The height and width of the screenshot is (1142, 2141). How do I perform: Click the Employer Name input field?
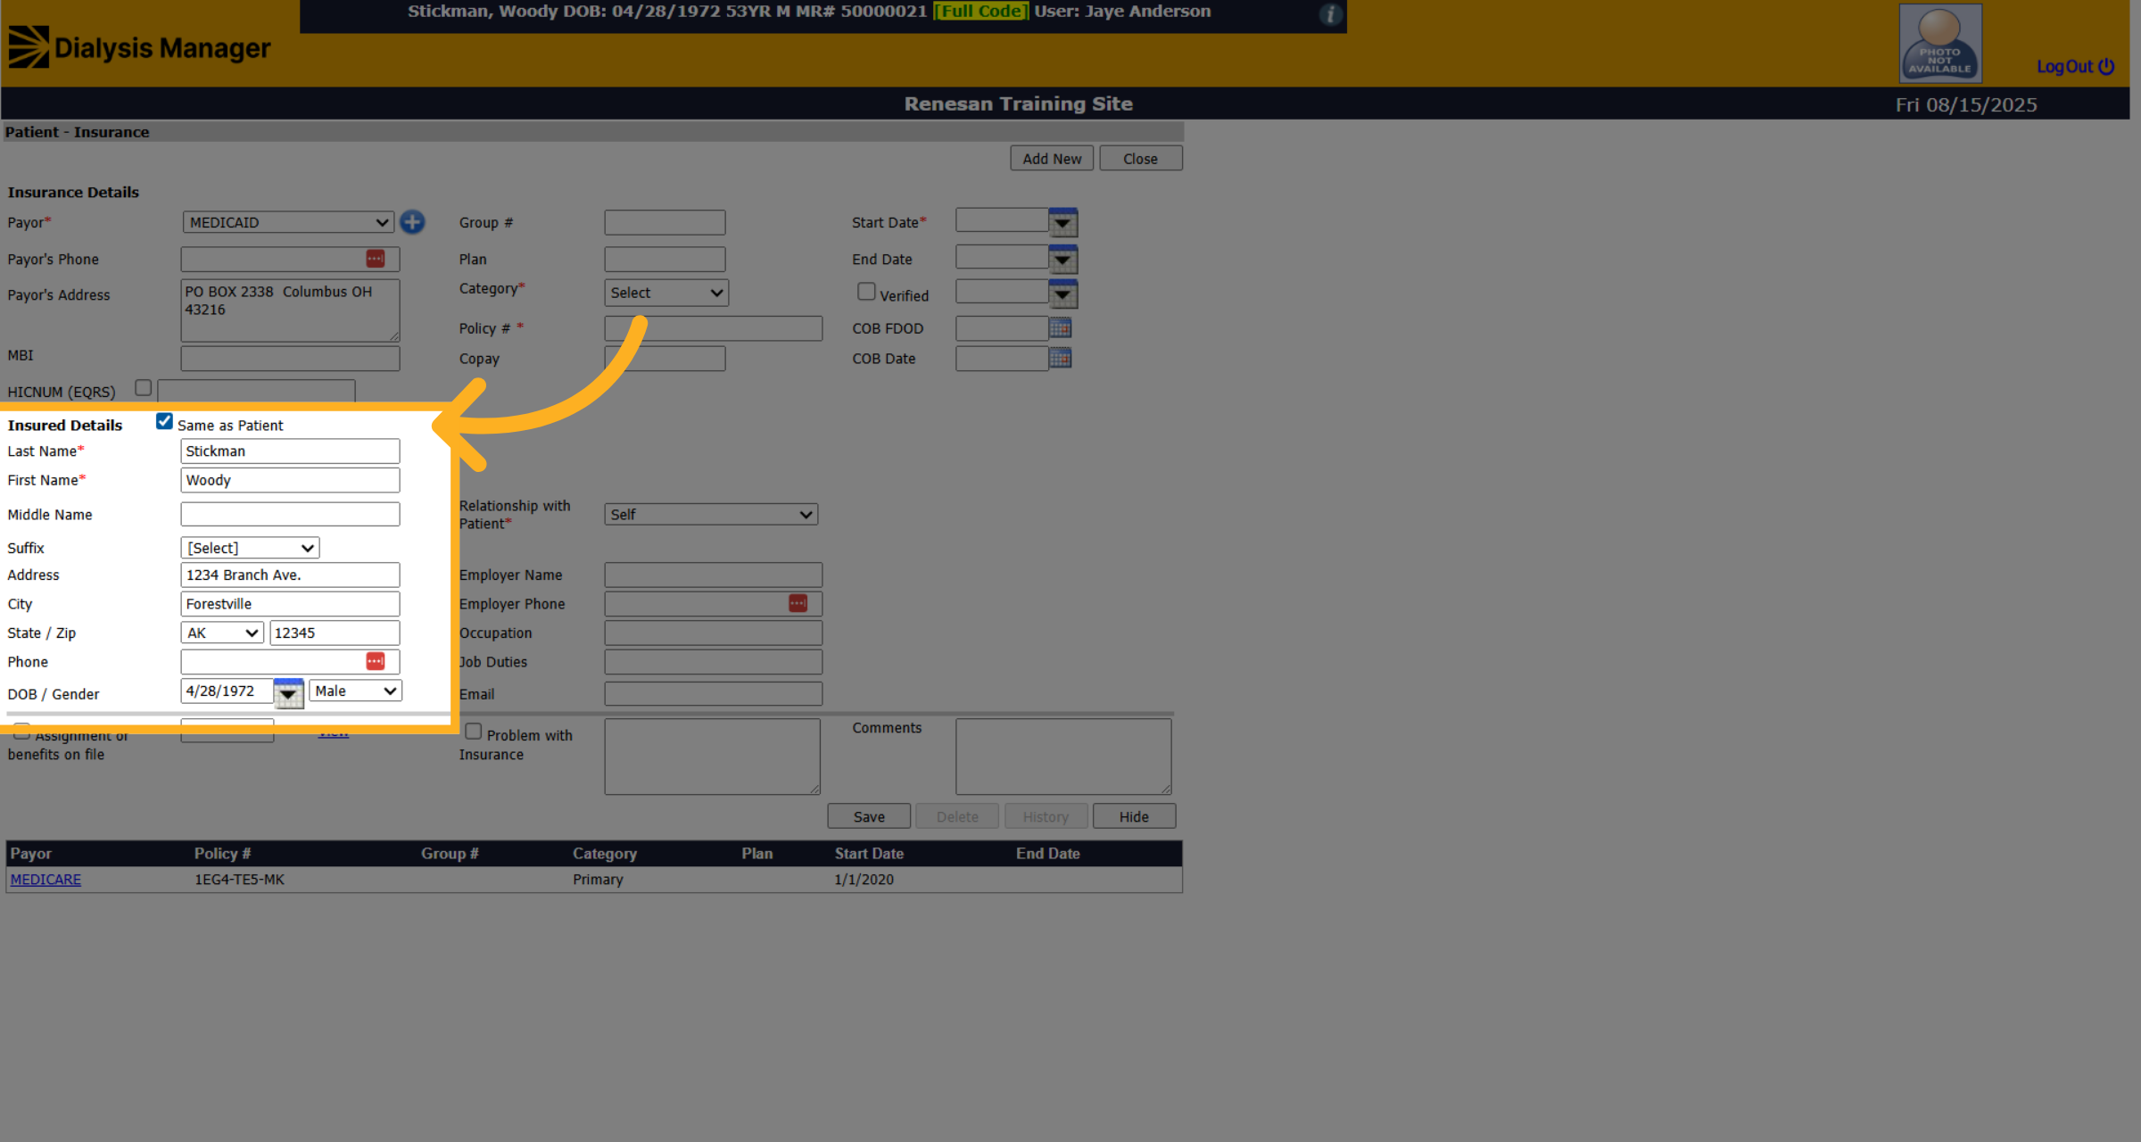click(713, 575)
